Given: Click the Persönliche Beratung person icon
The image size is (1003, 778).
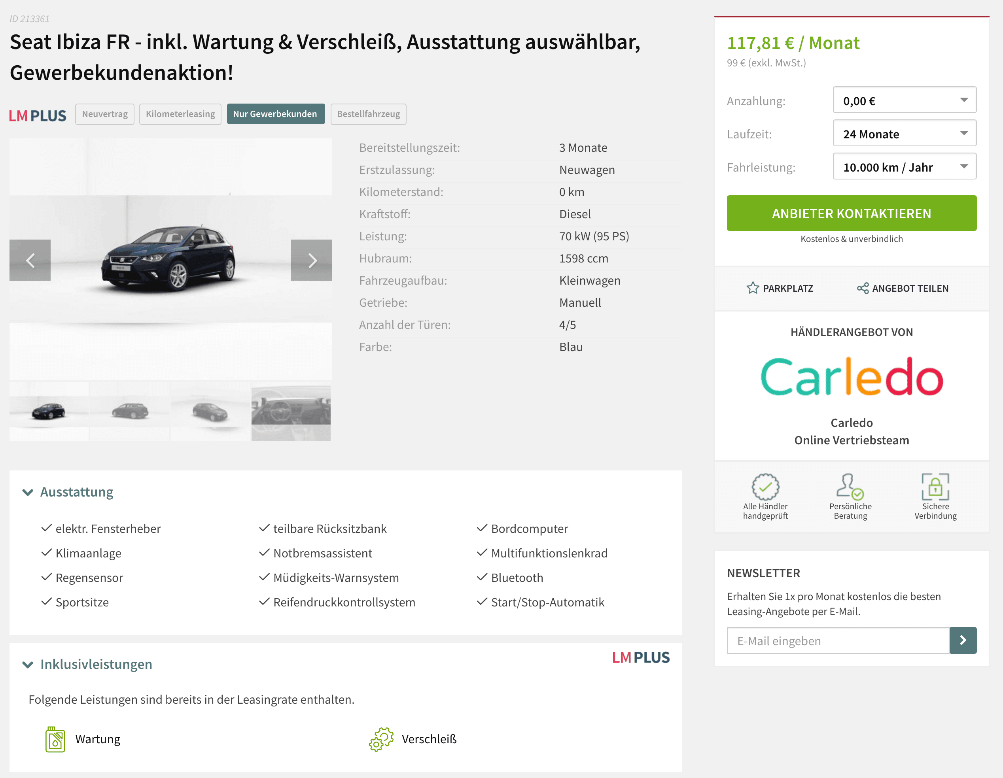Looking at the screenshot, I should [x=850, y=487].
